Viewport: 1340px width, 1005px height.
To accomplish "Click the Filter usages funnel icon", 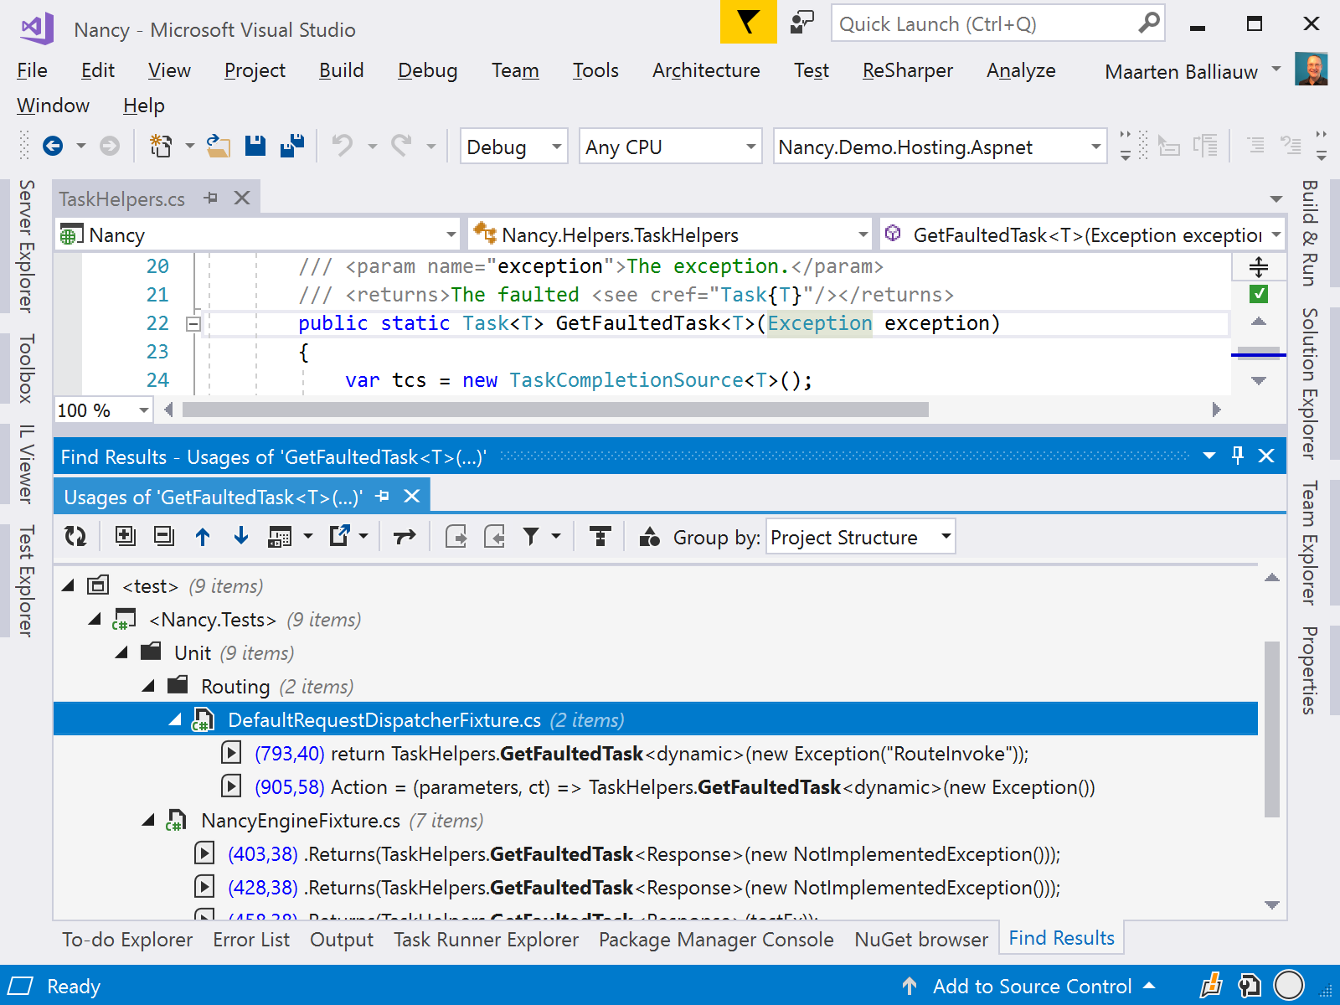I will click(x=531, y=537).
